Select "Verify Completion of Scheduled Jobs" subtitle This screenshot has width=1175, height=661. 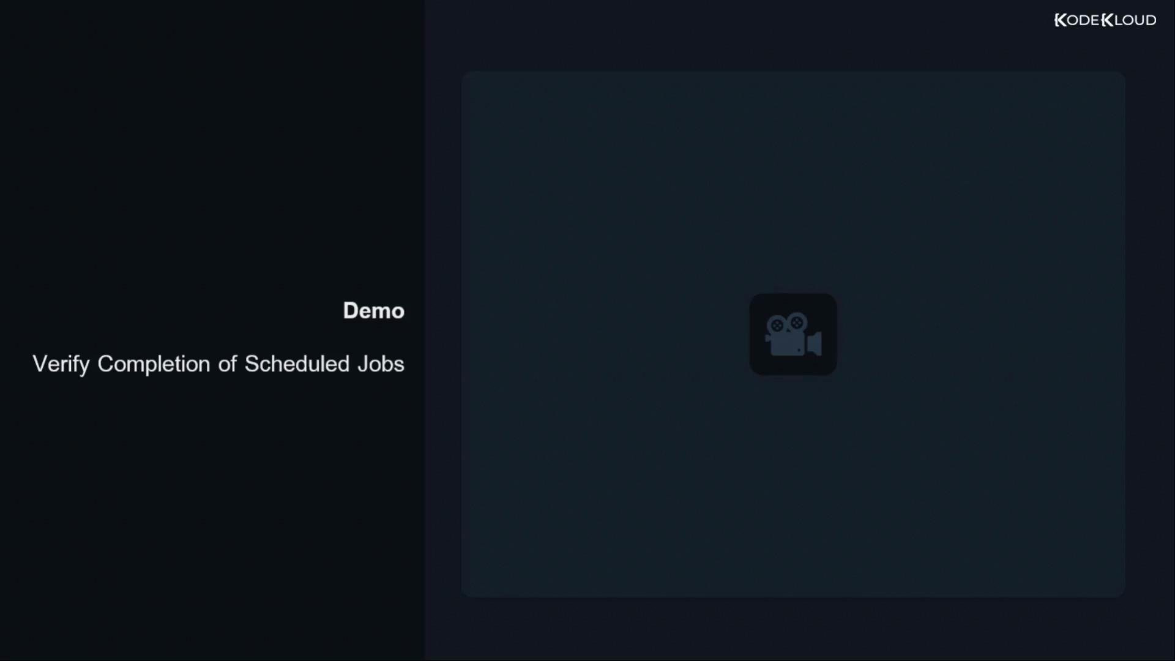[x=218, y=364]
